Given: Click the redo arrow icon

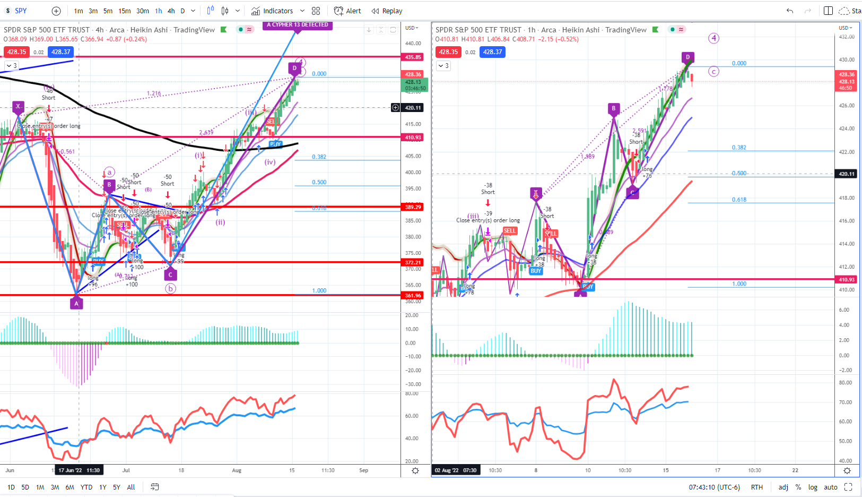Looking at the screenshot, I should tap(808, 11).
